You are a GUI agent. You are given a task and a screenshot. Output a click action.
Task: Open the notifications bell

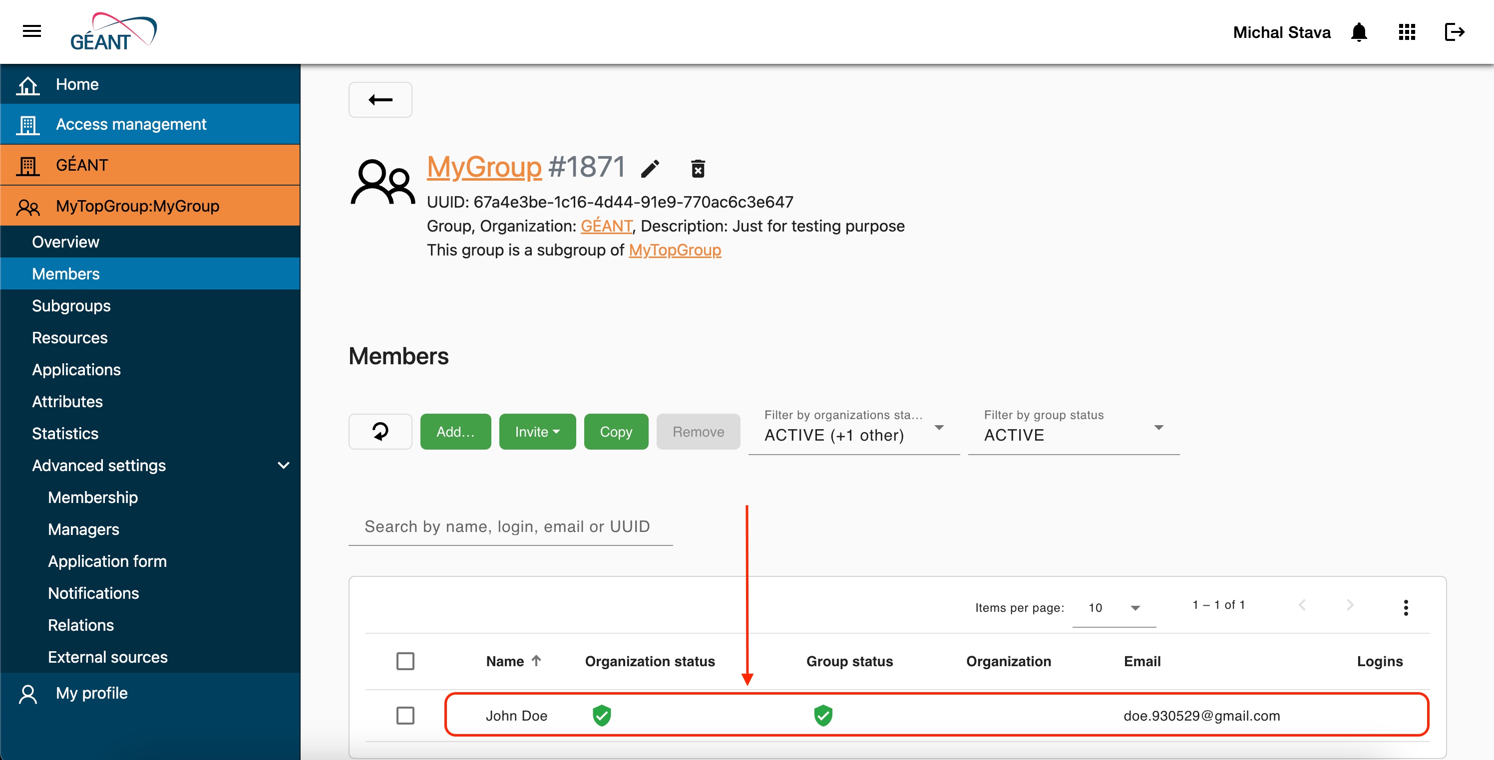tap(1359, 32)
